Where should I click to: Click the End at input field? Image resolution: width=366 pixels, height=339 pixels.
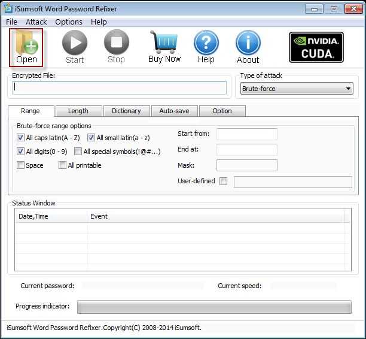pos(247,150)
